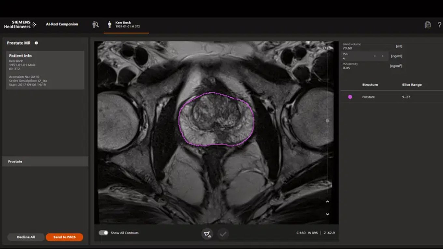Click the Send to PACS button
This screenshot has height=249, width=443.
pyautogui.click(x=64, y=237)
